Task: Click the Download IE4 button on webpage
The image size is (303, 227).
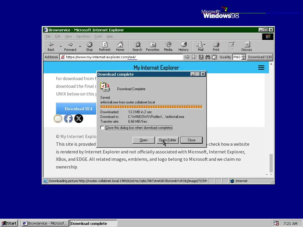Action: pos(76,109)
